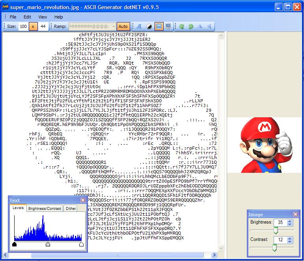
Task: Click the font A icon
Action: point(139,26)
